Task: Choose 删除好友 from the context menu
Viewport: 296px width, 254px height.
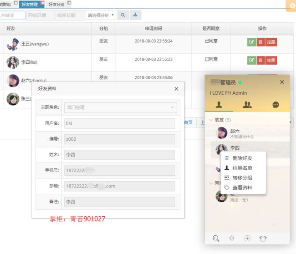Action: pyautogui.click(x=243, y=158)
